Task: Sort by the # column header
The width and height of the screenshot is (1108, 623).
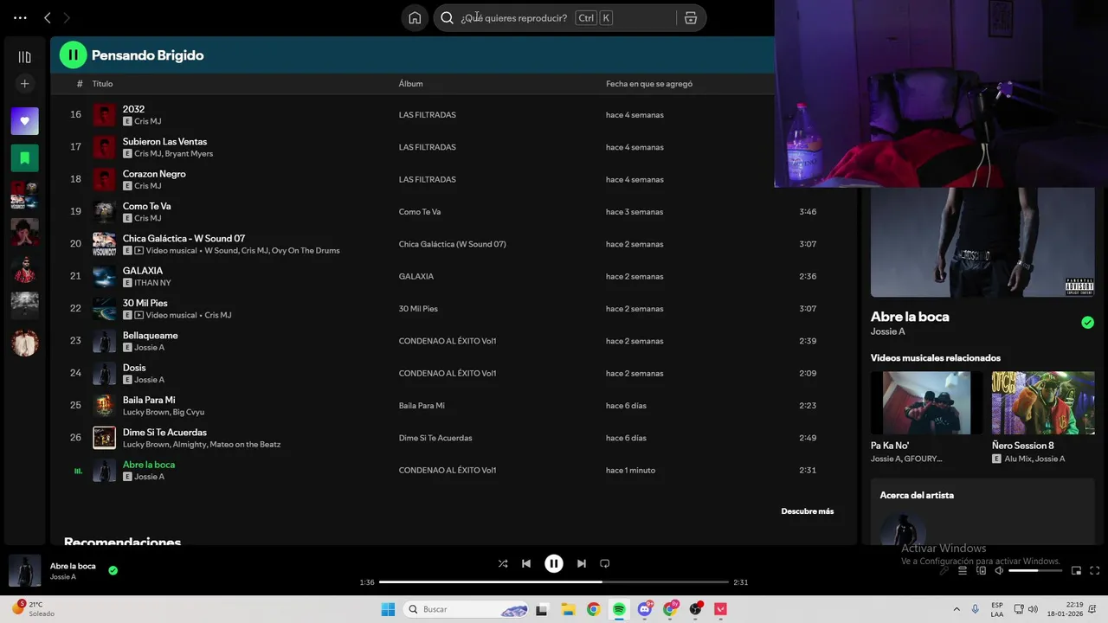Action: [x=80, y=84]
